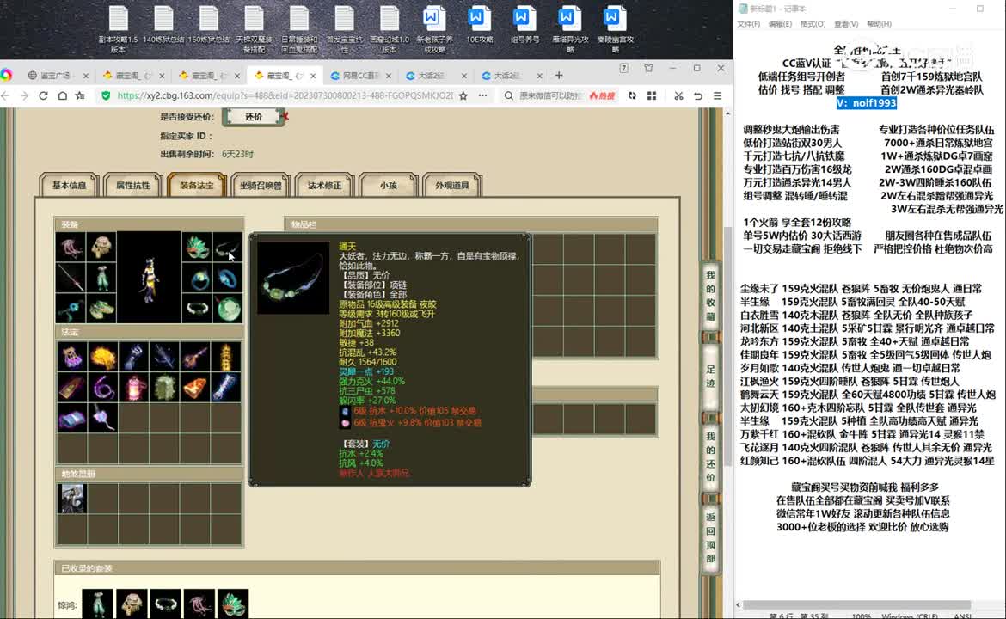Click 返回顶部 to return to top
The width and height of the screenshot is (1006, 619).
click(x=711, y=537)
